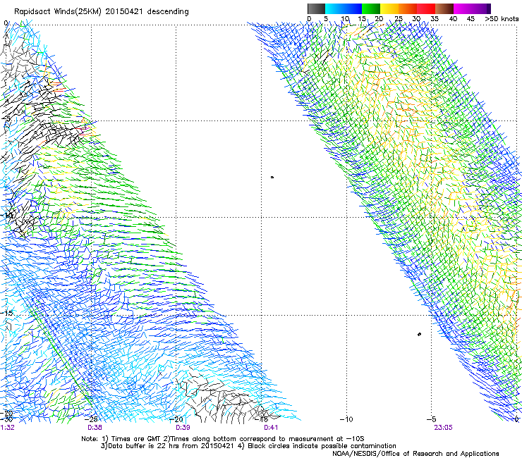
Task: Click the black contamination circle near -5 longitude
Action: (x=419, y=334)
